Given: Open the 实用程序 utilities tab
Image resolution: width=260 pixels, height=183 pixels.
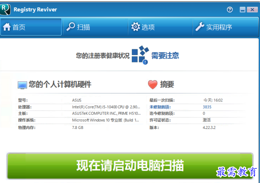Looking at the screenshot, I should click(x=225, y=27).
